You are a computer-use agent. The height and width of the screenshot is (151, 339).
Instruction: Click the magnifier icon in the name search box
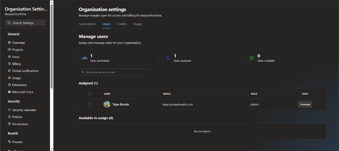tap(83, 72)
